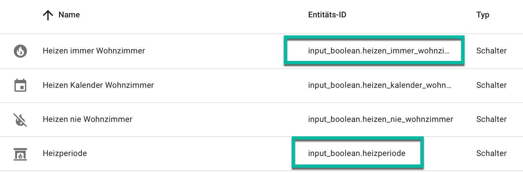Screen dimensions: 523x173
Task: Click the ascending sort arrow next to Name
Action: (48, 15)
